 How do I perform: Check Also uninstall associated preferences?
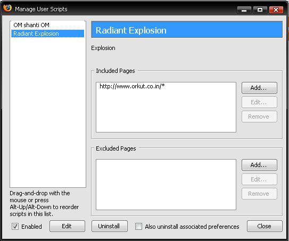(x=138, y=226)
